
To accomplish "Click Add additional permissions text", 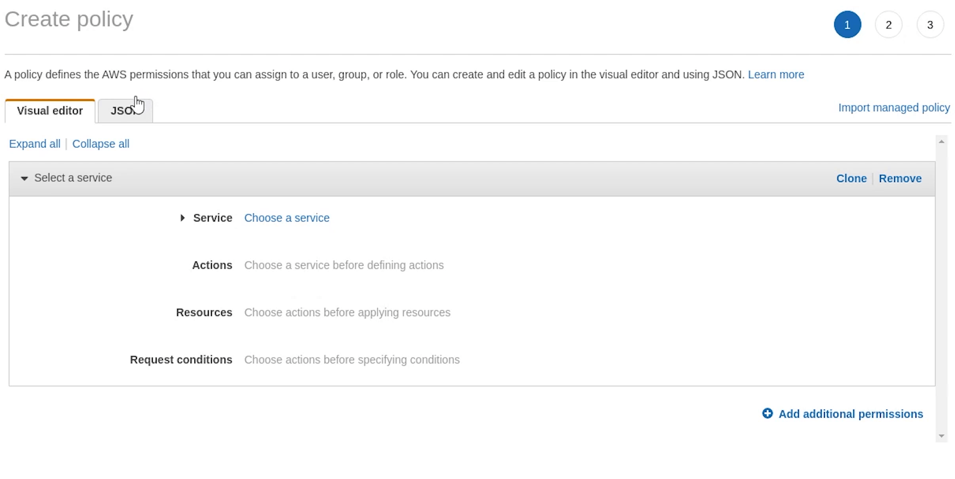I will [x=850, y=414].
